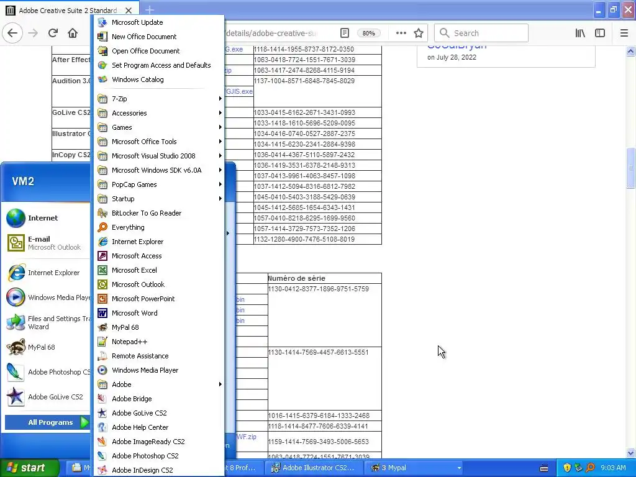Open Microsoft Outlook from programs list
This screenshot has width=636, height=477.
click(x=158, y=284)
